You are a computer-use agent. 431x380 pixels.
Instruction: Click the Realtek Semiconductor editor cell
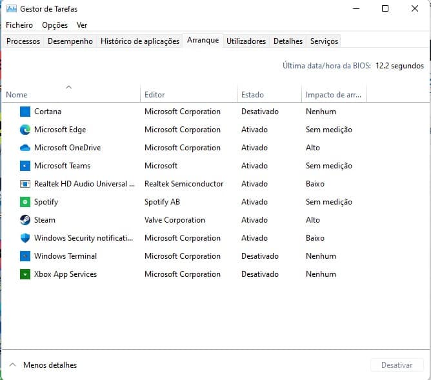point(184,184)
